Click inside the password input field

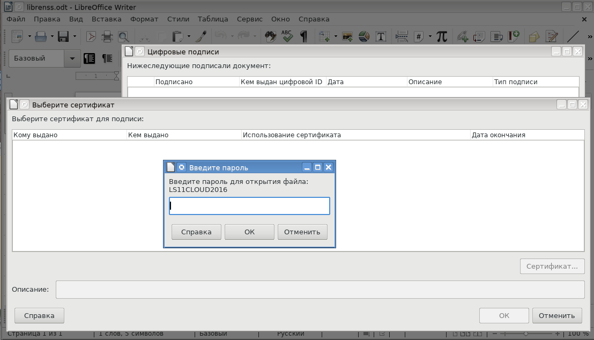click(x=249, y=206)
